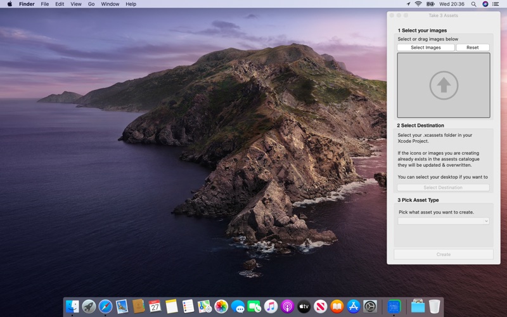Click '3 Pick Asset Type' heading
507x317 pixels.
pos(418,200)
